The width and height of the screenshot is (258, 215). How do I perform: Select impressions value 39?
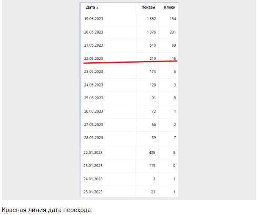[154, 138]
